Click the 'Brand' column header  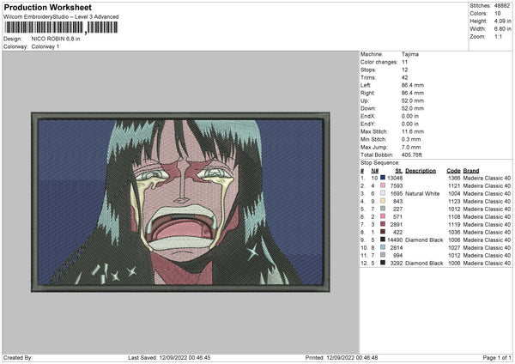(471, 171)
